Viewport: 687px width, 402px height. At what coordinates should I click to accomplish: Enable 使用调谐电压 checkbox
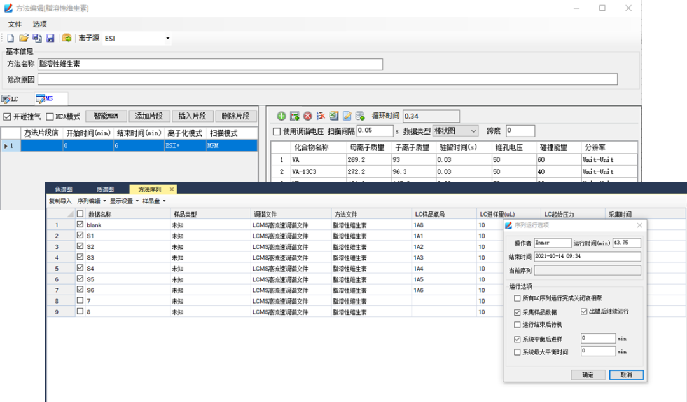[x=277, y=131]
